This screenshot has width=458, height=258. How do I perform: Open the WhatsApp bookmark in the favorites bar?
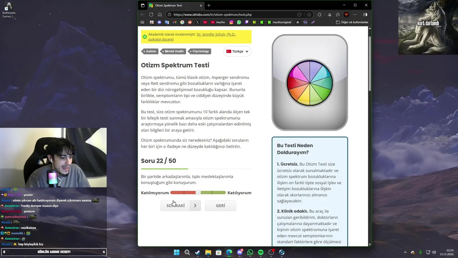tap(239, 22)
